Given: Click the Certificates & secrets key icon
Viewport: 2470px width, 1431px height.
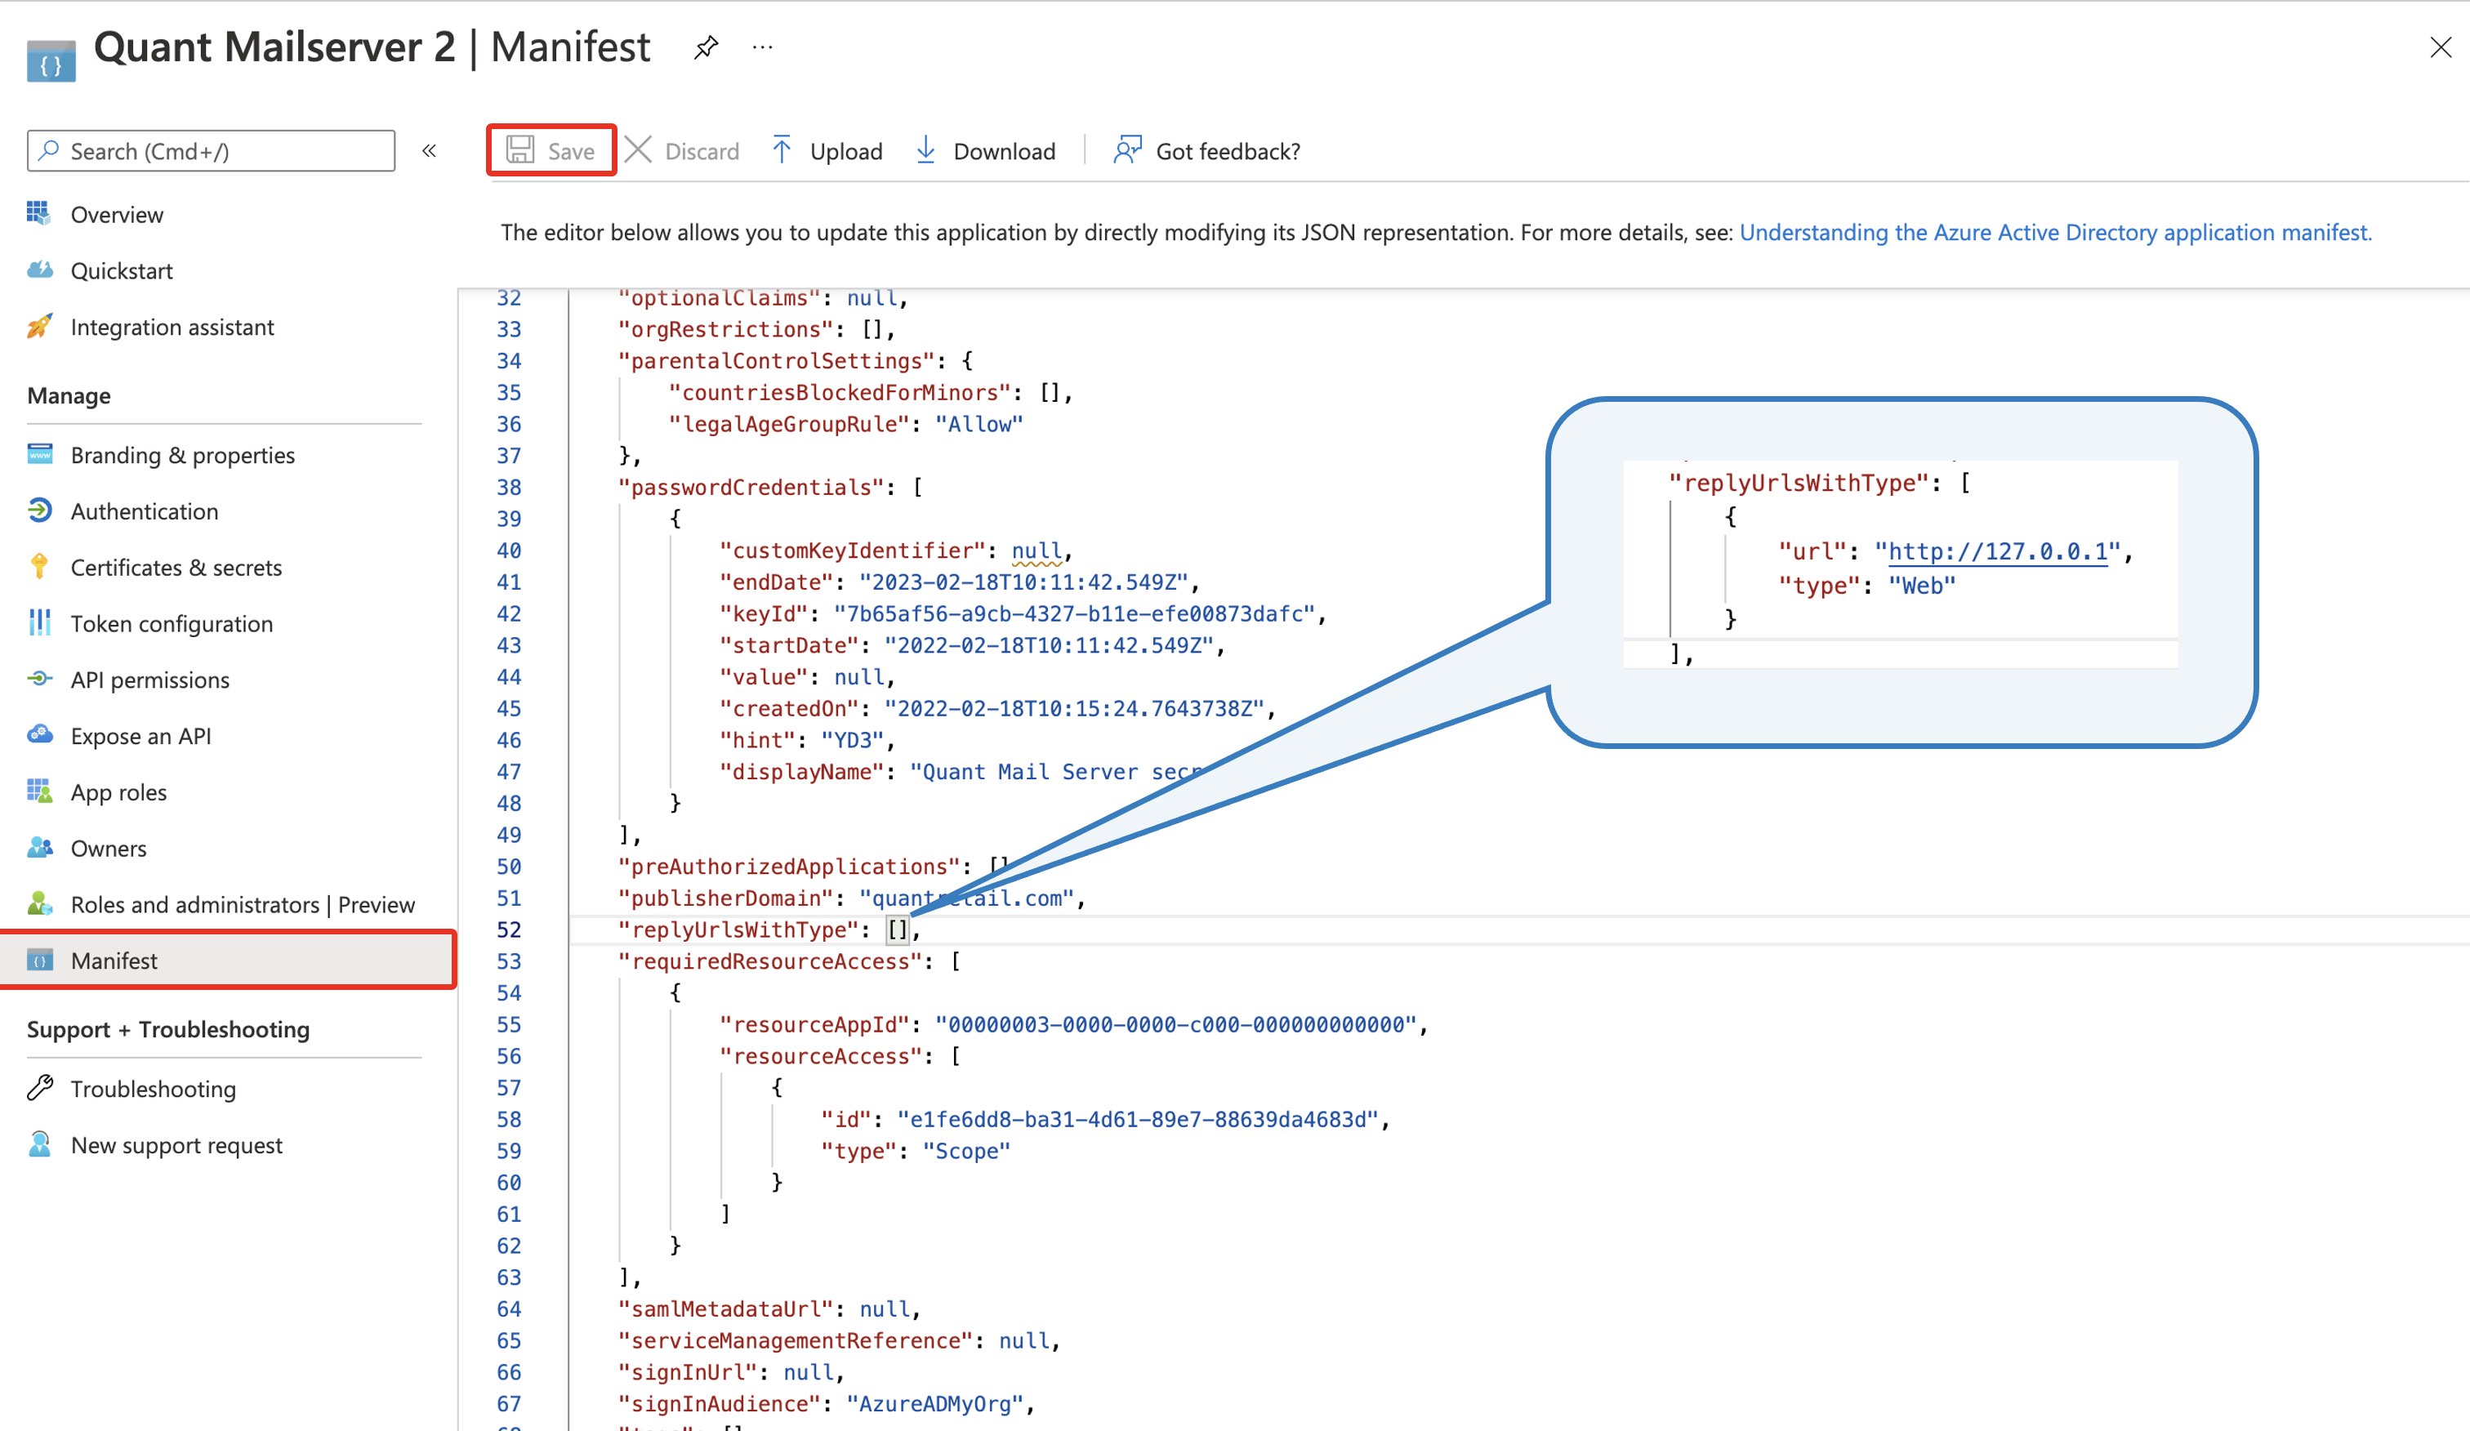Looking at the screenshot, I should [x=39, y=567].
